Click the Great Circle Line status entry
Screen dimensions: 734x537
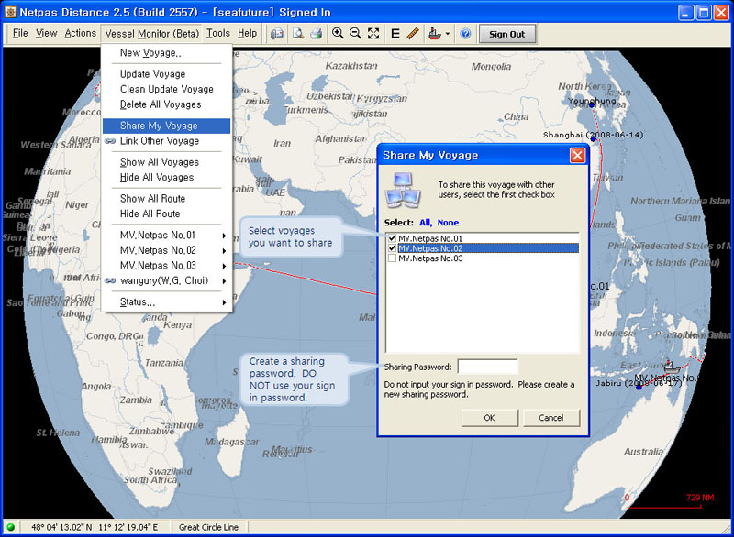(208, 527)
